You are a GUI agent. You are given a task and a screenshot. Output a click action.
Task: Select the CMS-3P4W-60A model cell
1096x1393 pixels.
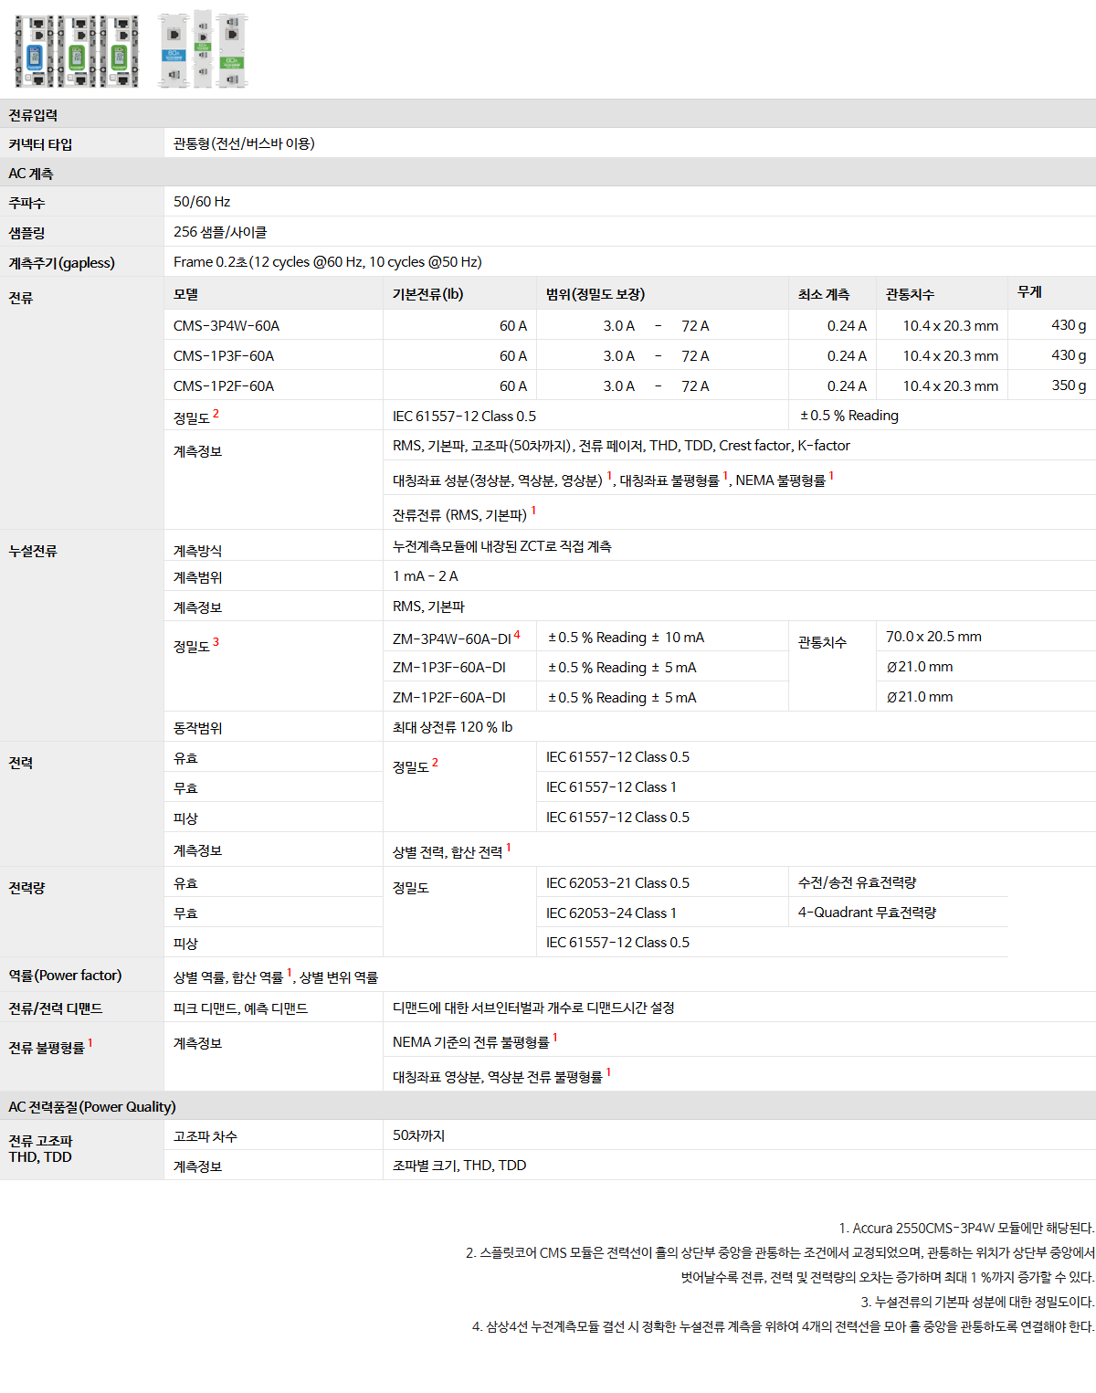[x=227, y=326]
